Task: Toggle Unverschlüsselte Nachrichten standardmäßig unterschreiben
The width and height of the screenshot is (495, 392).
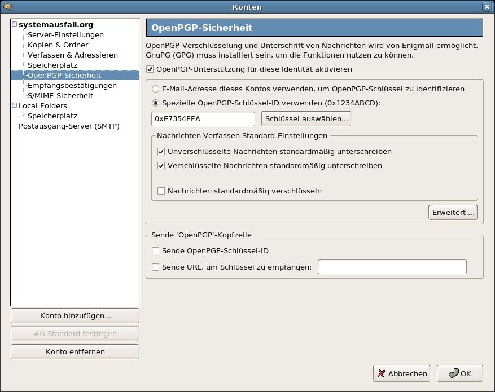Action: pos(161,151)
